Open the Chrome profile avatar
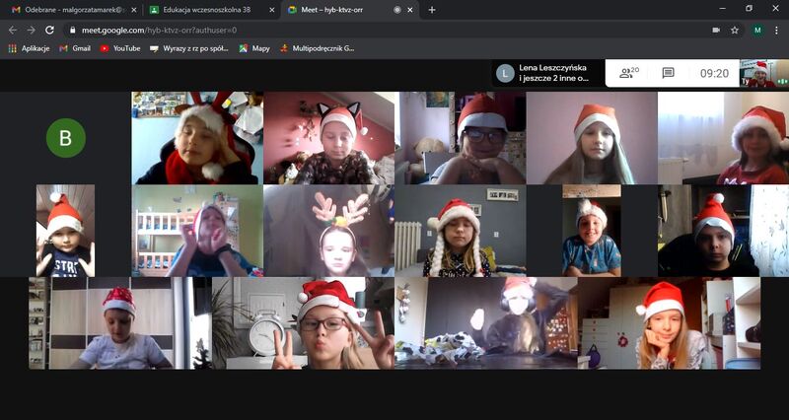 757,30
